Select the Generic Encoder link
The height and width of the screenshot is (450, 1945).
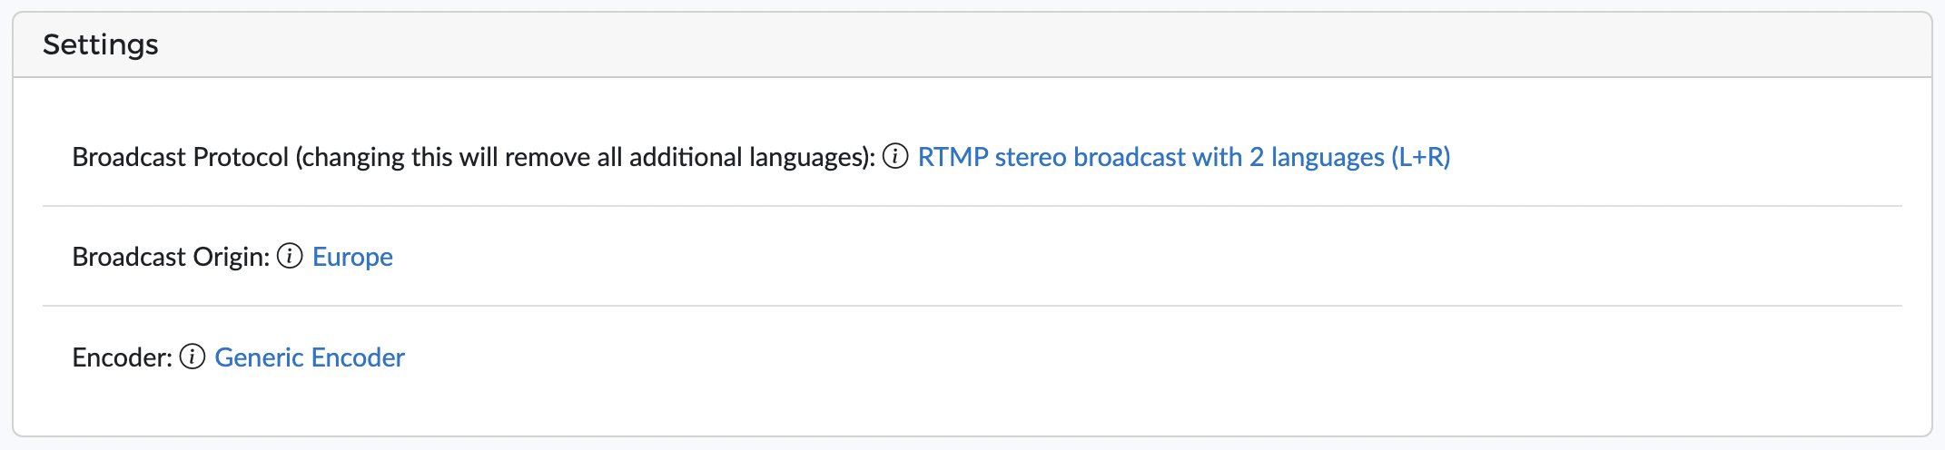tap(310, 357)
